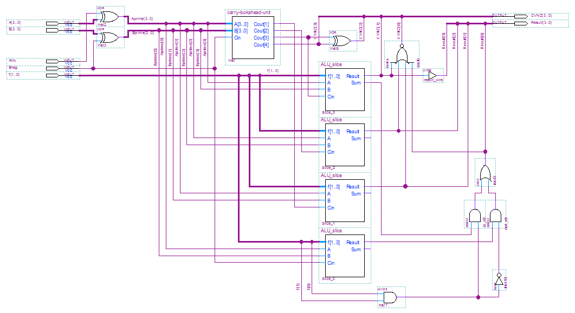575x313 pixels.
Task: Select the AND2 gate labeled inst7
Action: click(x=389, y=297)
